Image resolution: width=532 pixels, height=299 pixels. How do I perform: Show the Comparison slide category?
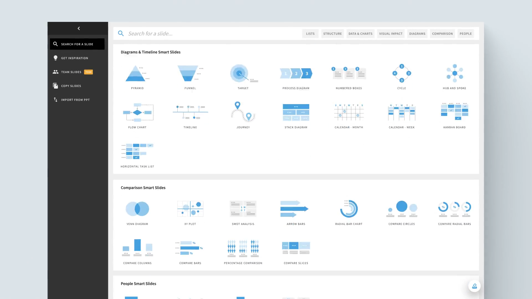(x=442, y=34)
